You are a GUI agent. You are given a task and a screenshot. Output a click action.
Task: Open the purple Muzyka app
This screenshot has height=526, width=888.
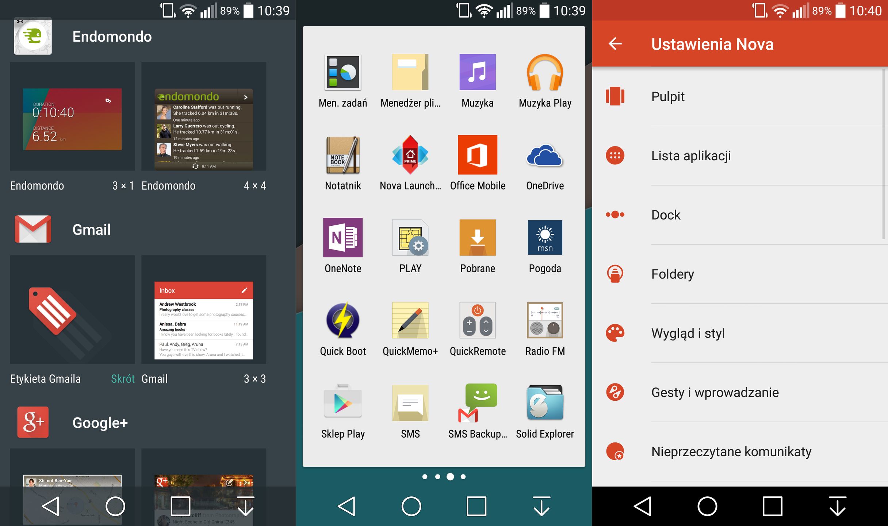tap(477, 72)
